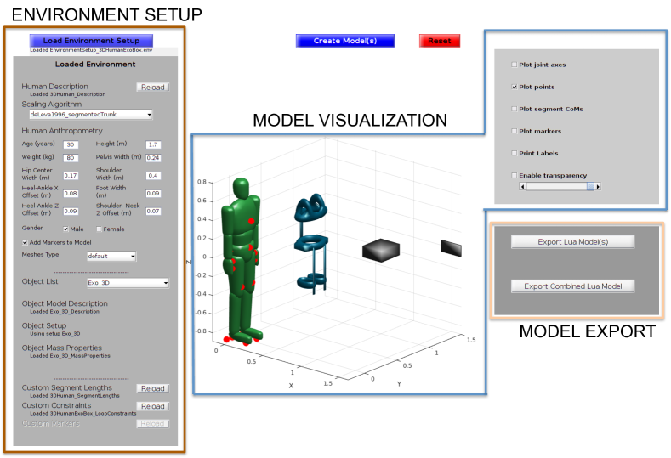Toggle the Enable transparency checkbox

(x=514, y=175)
